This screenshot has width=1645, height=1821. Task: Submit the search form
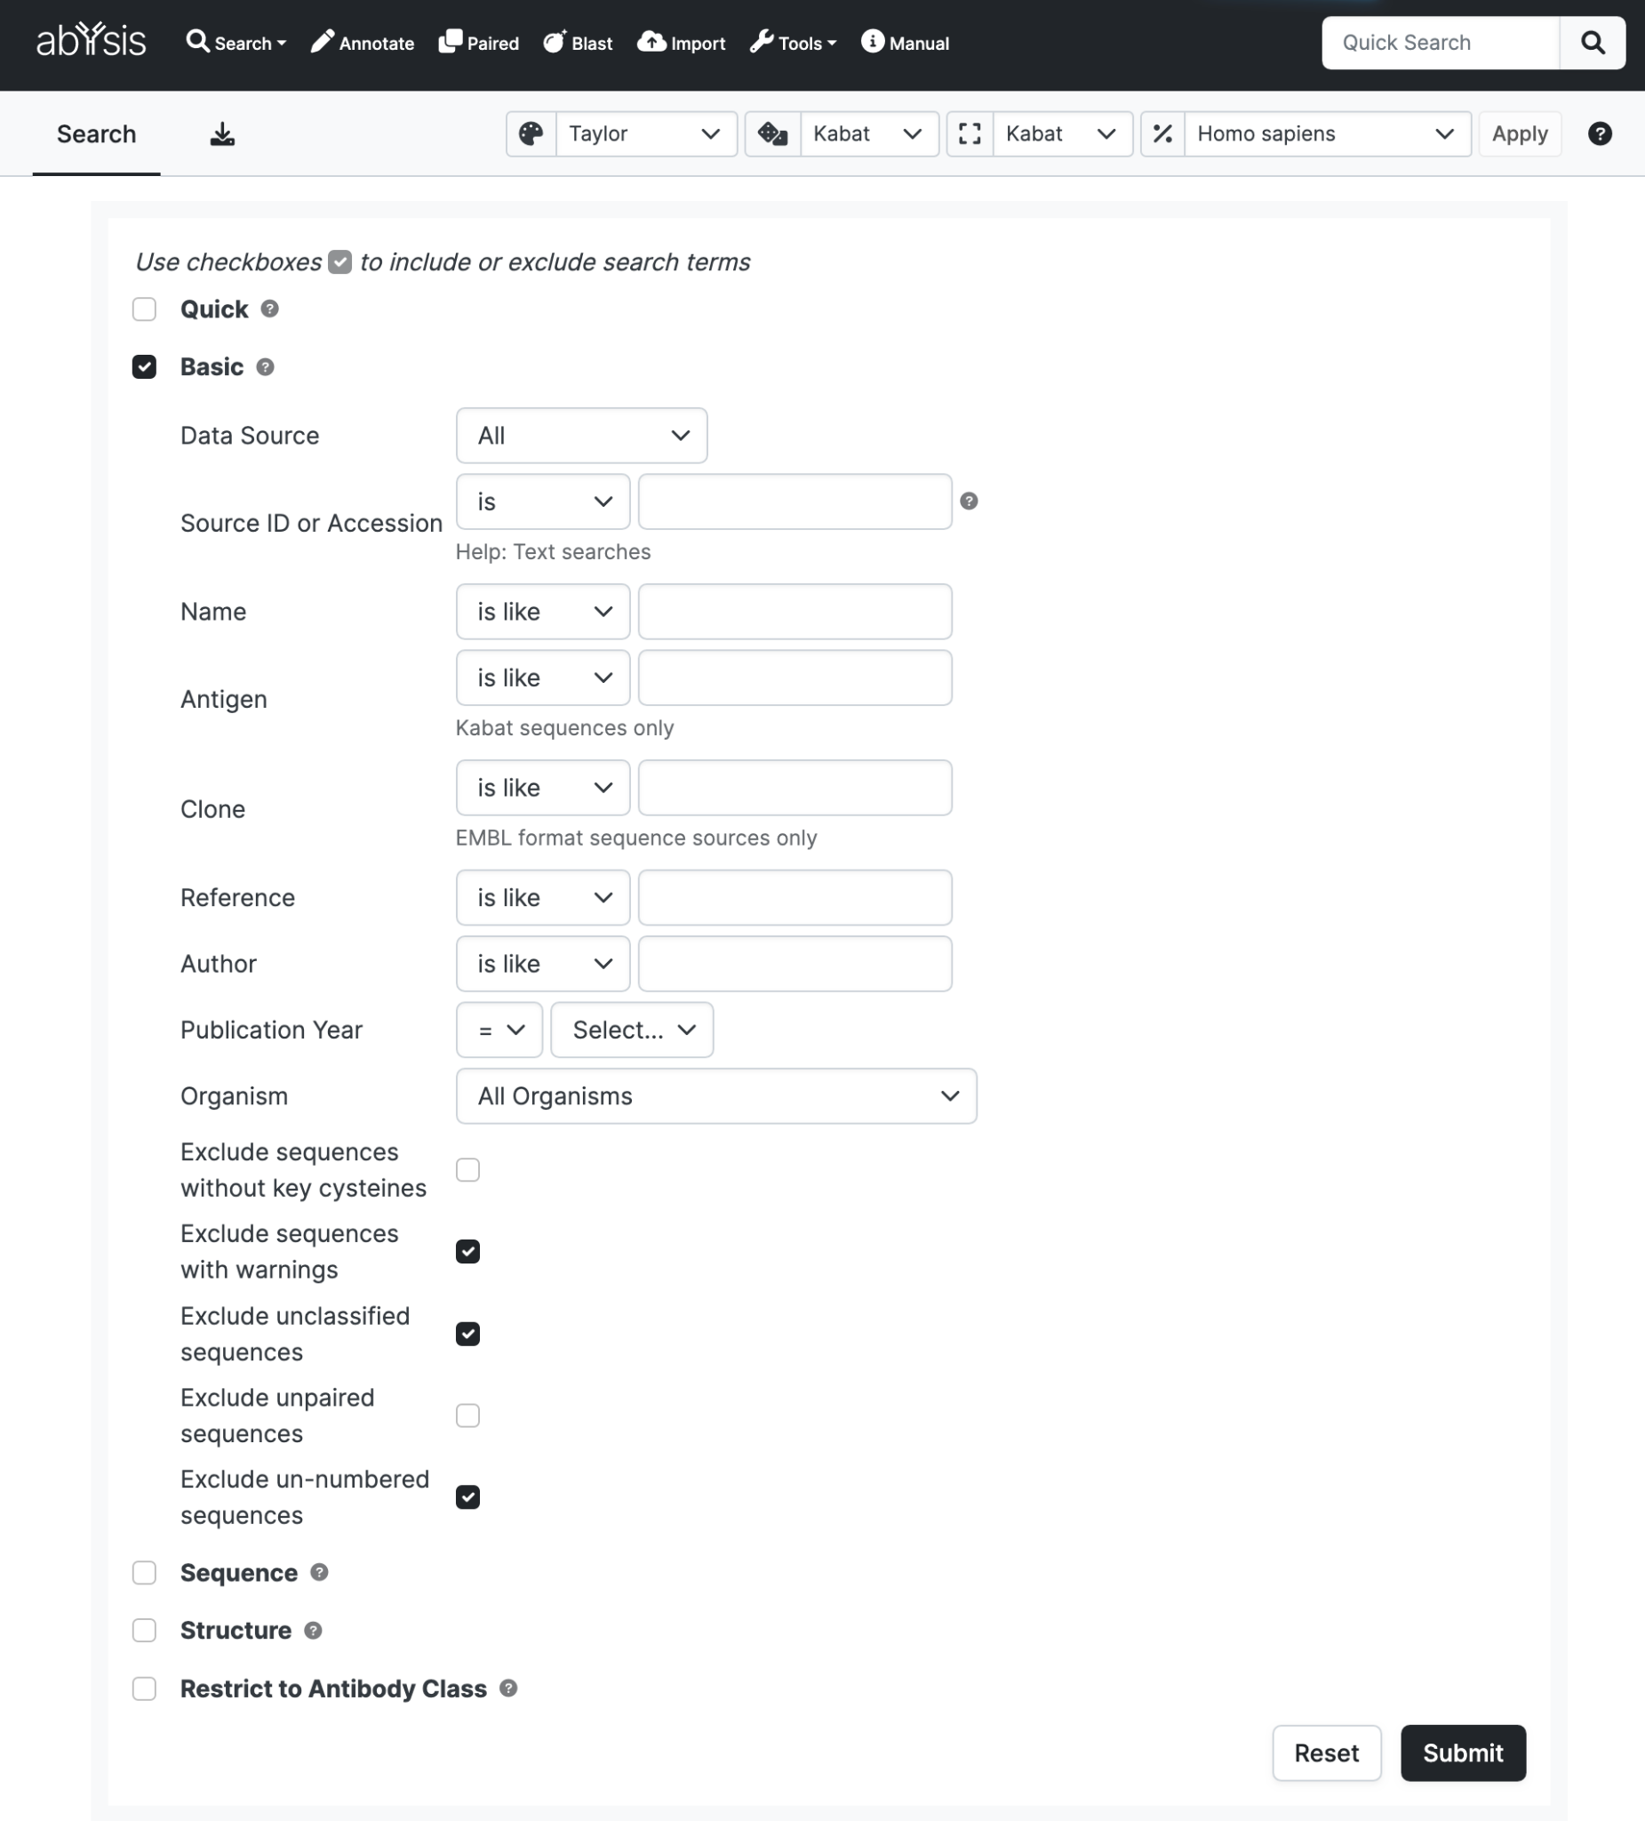[1463, 1753]
